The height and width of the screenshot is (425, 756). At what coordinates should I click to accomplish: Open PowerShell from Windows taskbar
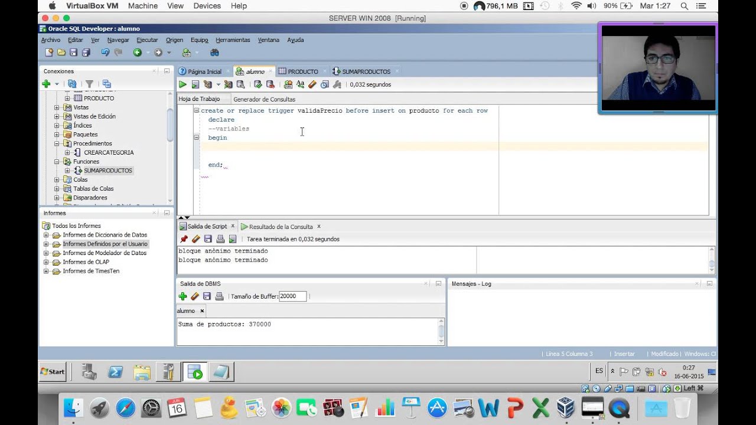point(116,372)
